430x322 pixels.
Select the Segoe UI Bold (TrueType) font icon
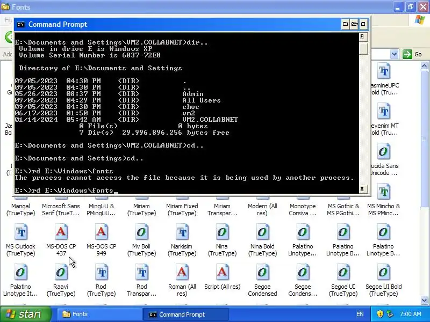(x=383, y=273)
